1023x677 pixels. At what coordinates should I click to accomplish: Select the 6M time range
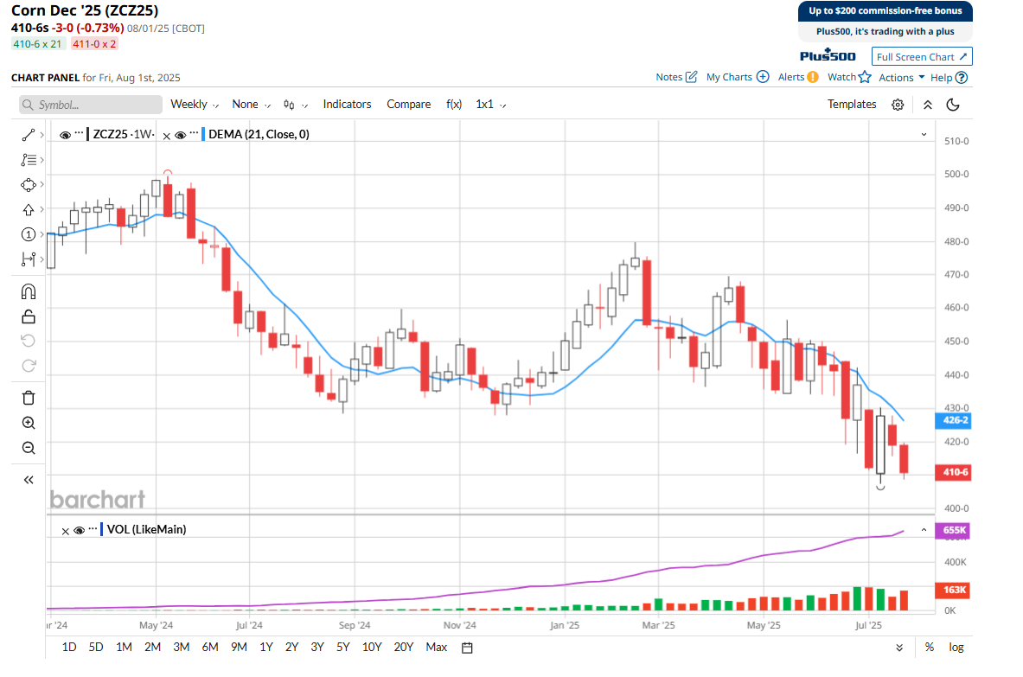pos(209,647)
